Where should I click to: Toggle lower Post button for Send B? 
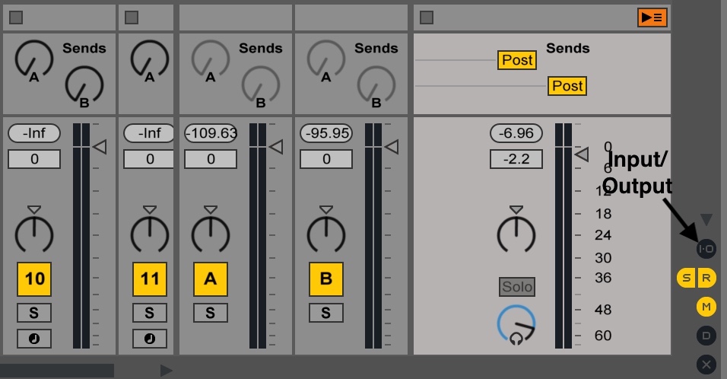(567, 86)
